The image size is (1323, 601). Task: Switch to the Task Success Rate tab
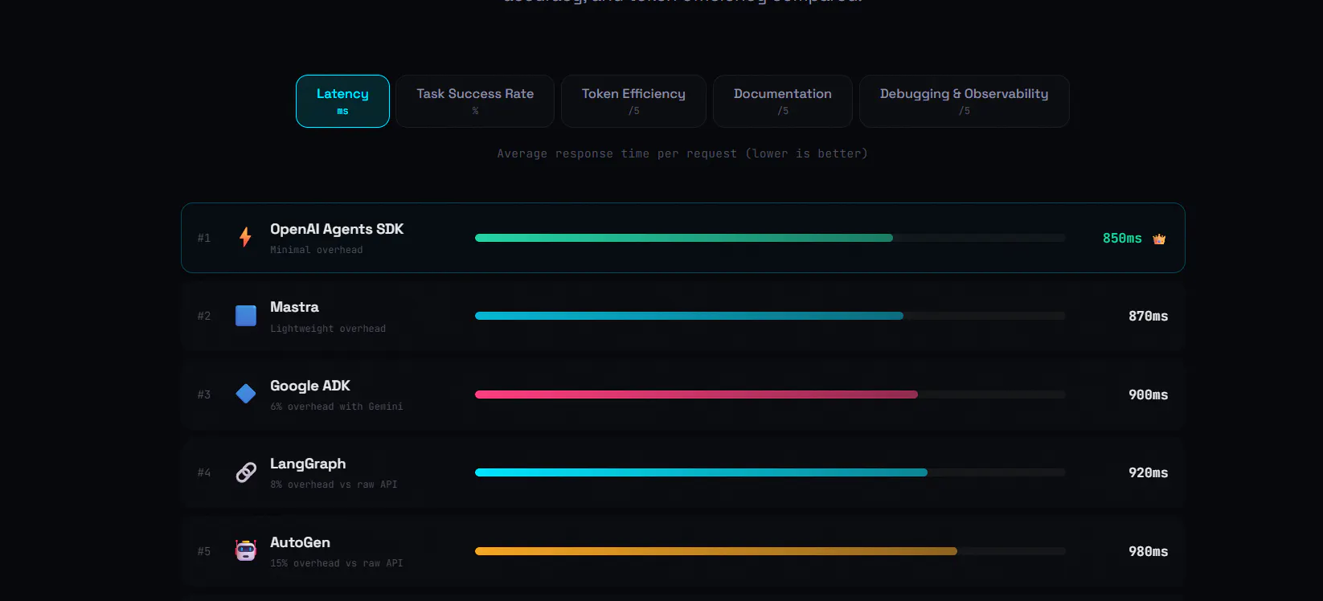(475, 101)
